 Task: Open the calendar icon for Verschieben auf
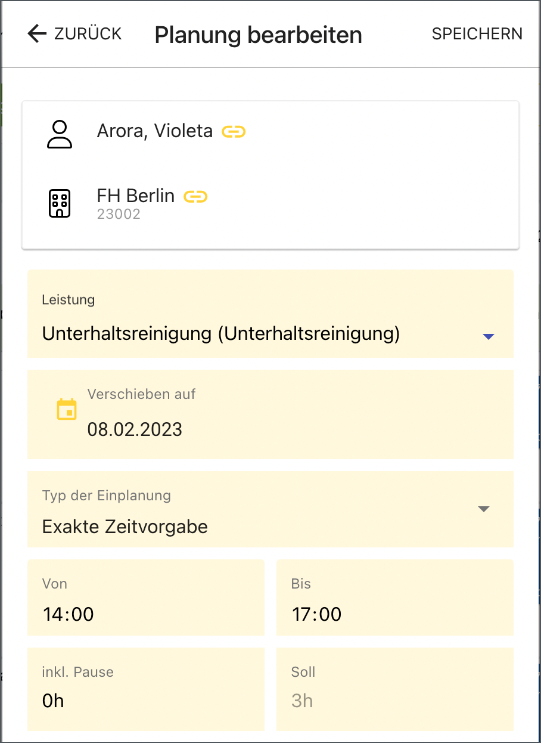click(x=67, y=410)
